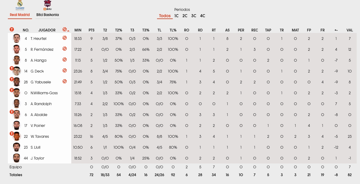Screen dimensions: 360x184
Task: Switch to the Bitci Baskonia team tab
Action: (47, 15)
